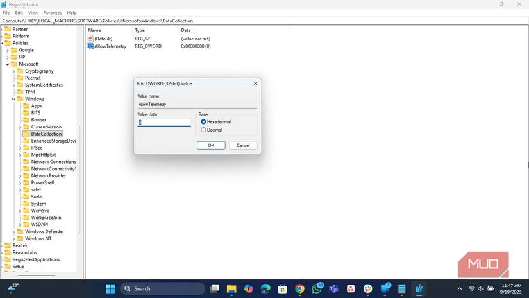Click OK in Edit DWORD dialog

point(211,145)
